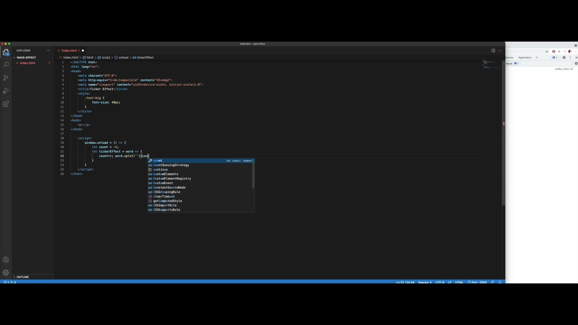Choose 'CustomElementRegistry' suggestion

click(201, 179)
